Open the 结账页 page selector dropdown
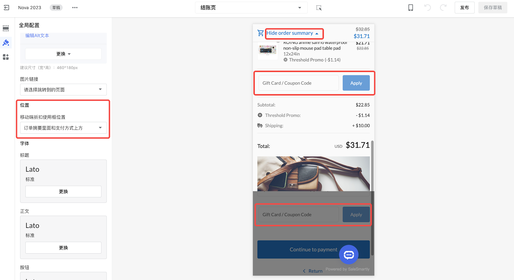This screenshot has height=280, width=514. point(251,8)
